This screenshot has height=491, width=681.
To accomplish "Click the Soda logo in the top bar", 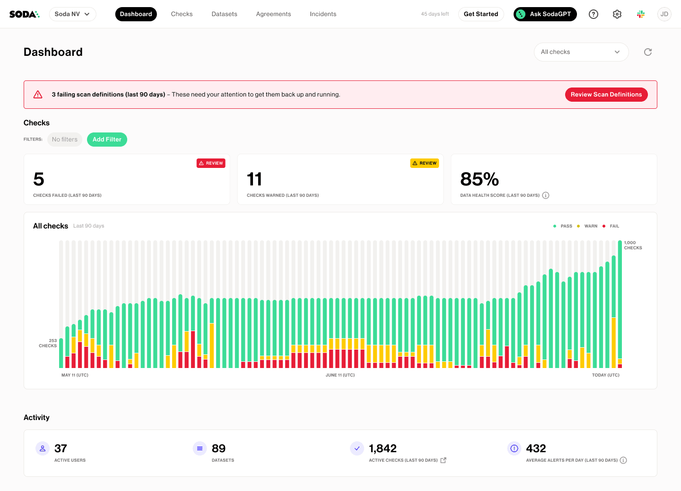I will [24, 14].
